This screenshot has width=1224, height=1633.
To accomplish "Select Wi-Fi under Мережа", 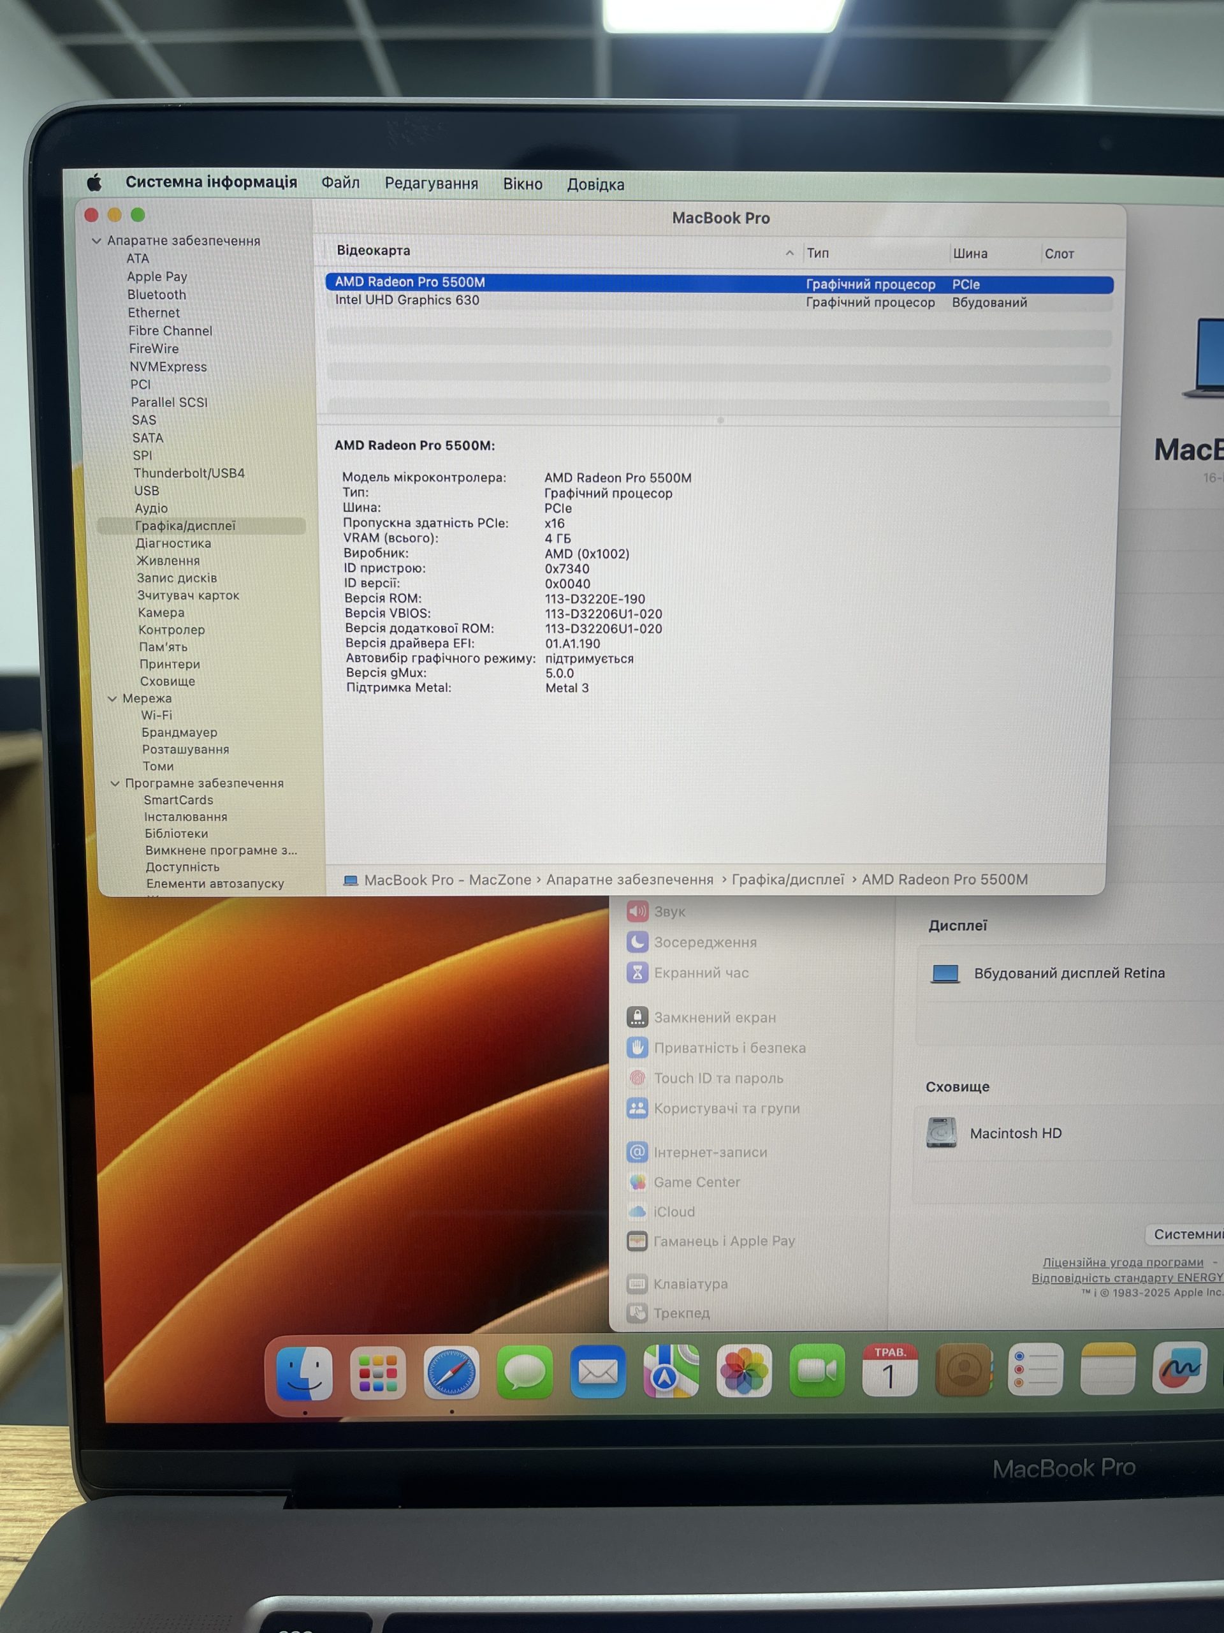I will (156, 715).
